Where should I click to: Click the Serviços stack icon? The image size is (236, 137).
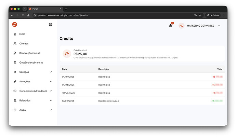(15, 72)
